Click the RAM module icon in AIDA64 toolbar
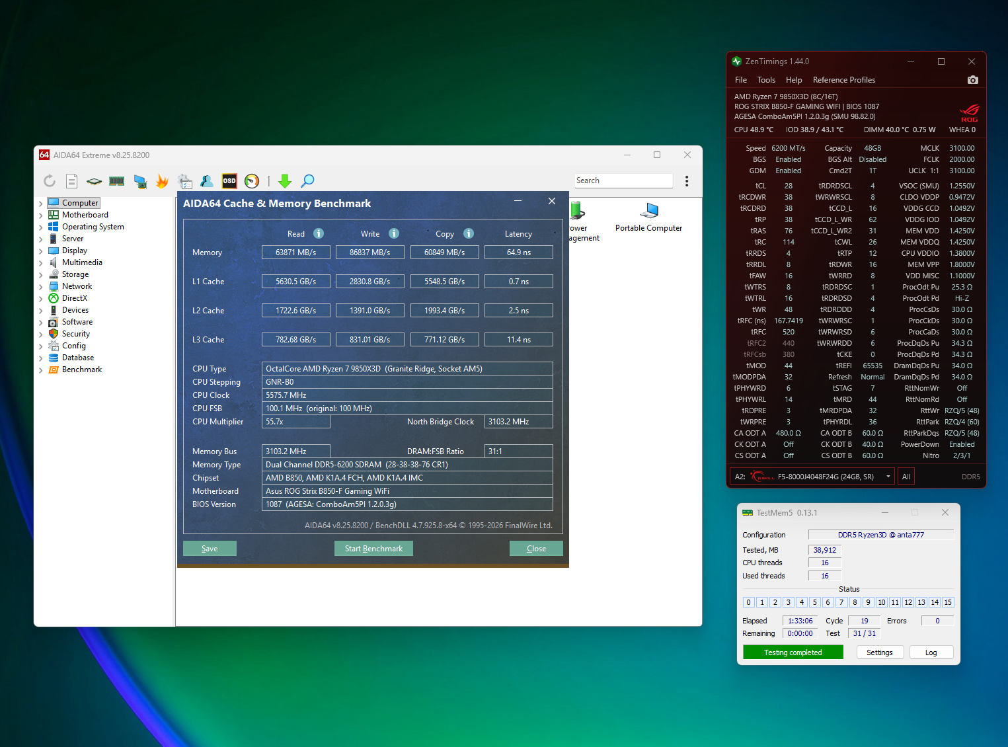This screenshot has width=1008, height=747. (117, 180)
